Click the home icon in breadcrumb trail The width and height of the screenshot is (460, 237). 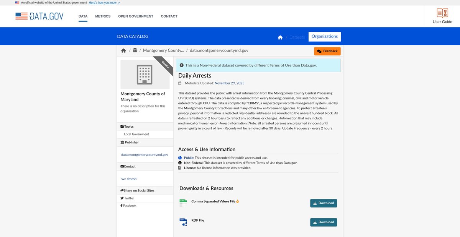click(x=123, y=50)
